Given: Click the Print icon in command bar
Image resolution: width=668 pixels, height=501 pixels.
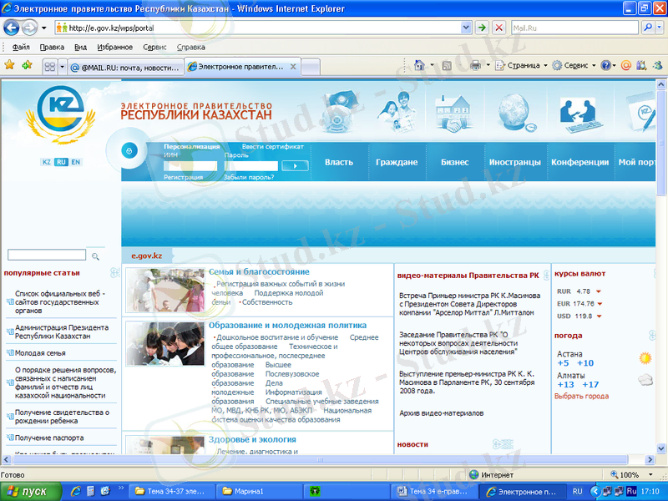Looking at the screenshot, I should coord(475,66).
